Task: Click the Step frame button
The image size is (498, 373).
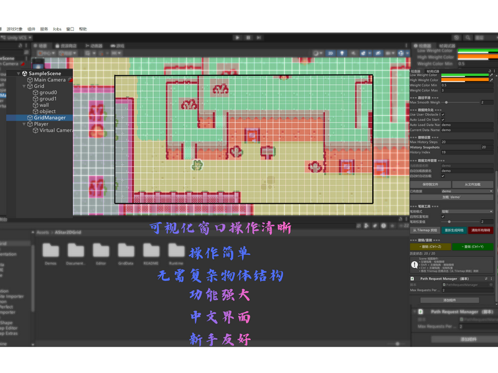Action: pyautogui.click(x=259, y=38)
